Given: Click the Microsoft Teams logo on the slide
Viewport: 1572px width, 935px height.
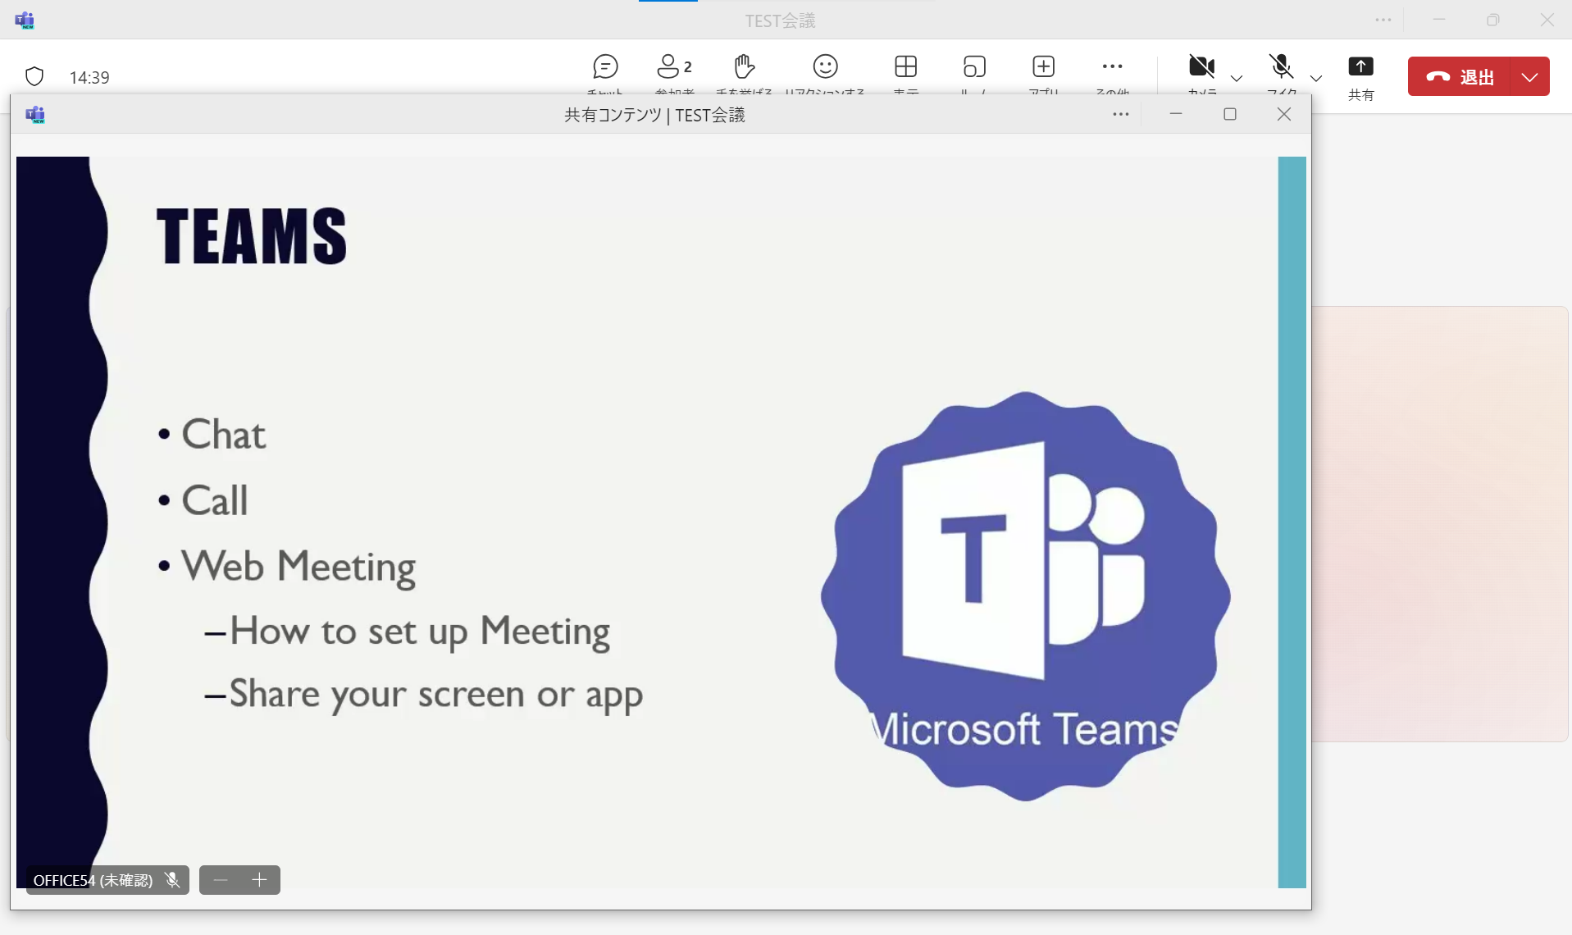Looking at the screenshot, I should coord(1025,596).
